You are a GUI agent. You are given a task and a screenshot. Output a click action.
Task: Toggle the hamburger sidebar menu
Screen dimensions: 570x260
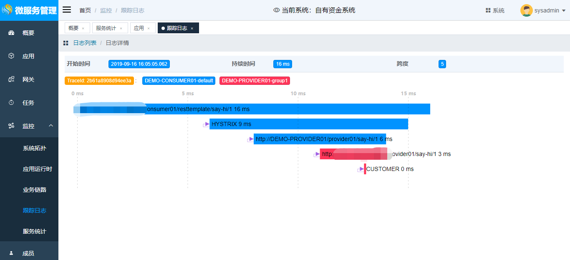(x=67, y=10)
